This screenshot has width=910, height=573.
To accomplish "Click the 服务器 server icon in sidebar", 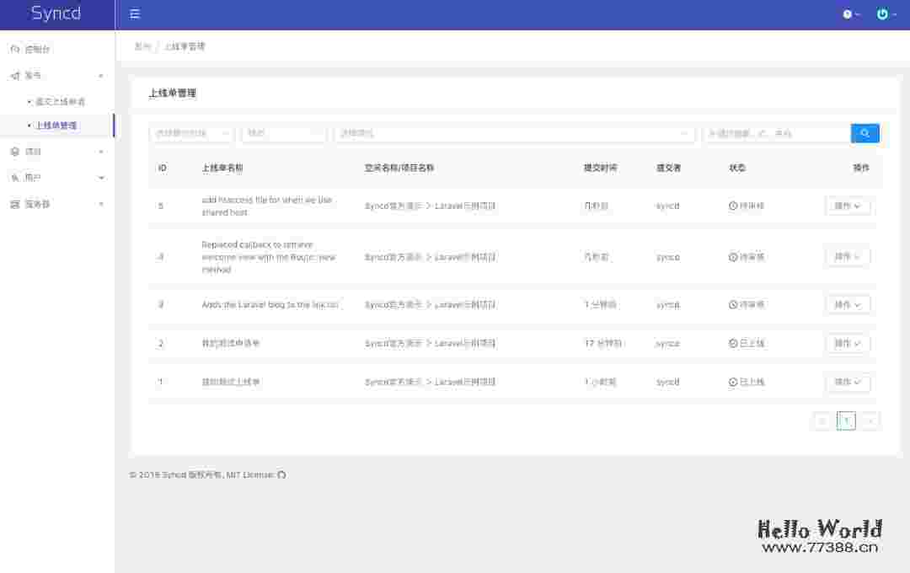I will (15, 204).
